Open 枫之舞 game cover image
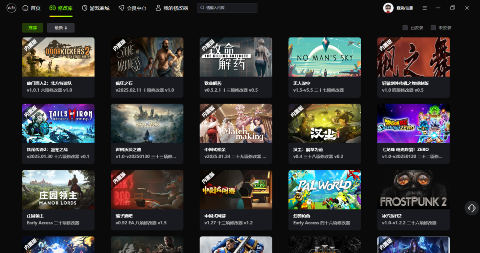The image size is (480, 253). [414, 57]
